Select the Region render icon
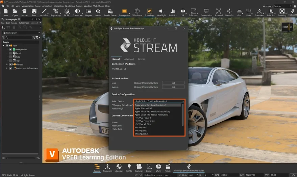The image size is (297, 177). point(88,12)
